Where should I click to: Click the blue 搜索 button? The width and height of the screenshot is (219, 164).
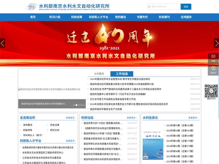click(186, 7)
